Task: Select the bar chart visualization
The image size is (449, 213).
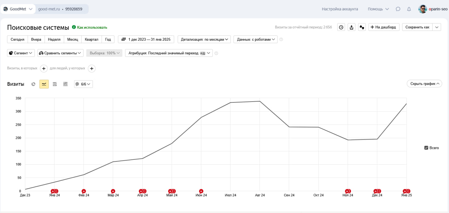Action: pos(65,84)
